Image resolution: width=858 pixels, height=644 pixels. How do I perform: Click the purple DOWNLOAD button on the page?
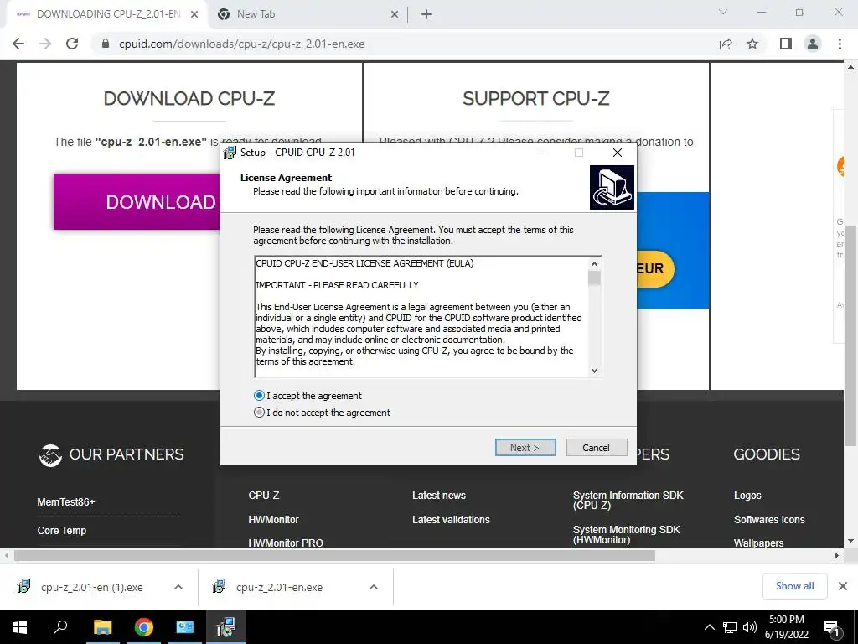pyautogui.click(x=137, y=201)
